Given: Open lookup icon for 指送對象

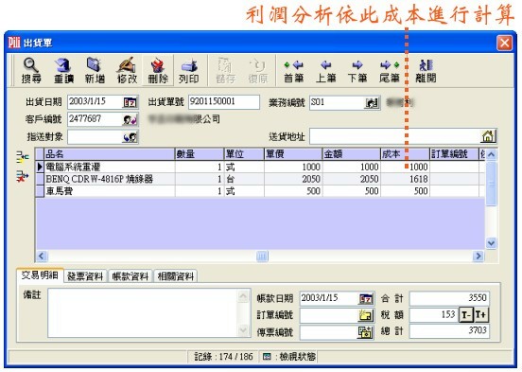Looking at the screenshot, I should pos(130,136).
